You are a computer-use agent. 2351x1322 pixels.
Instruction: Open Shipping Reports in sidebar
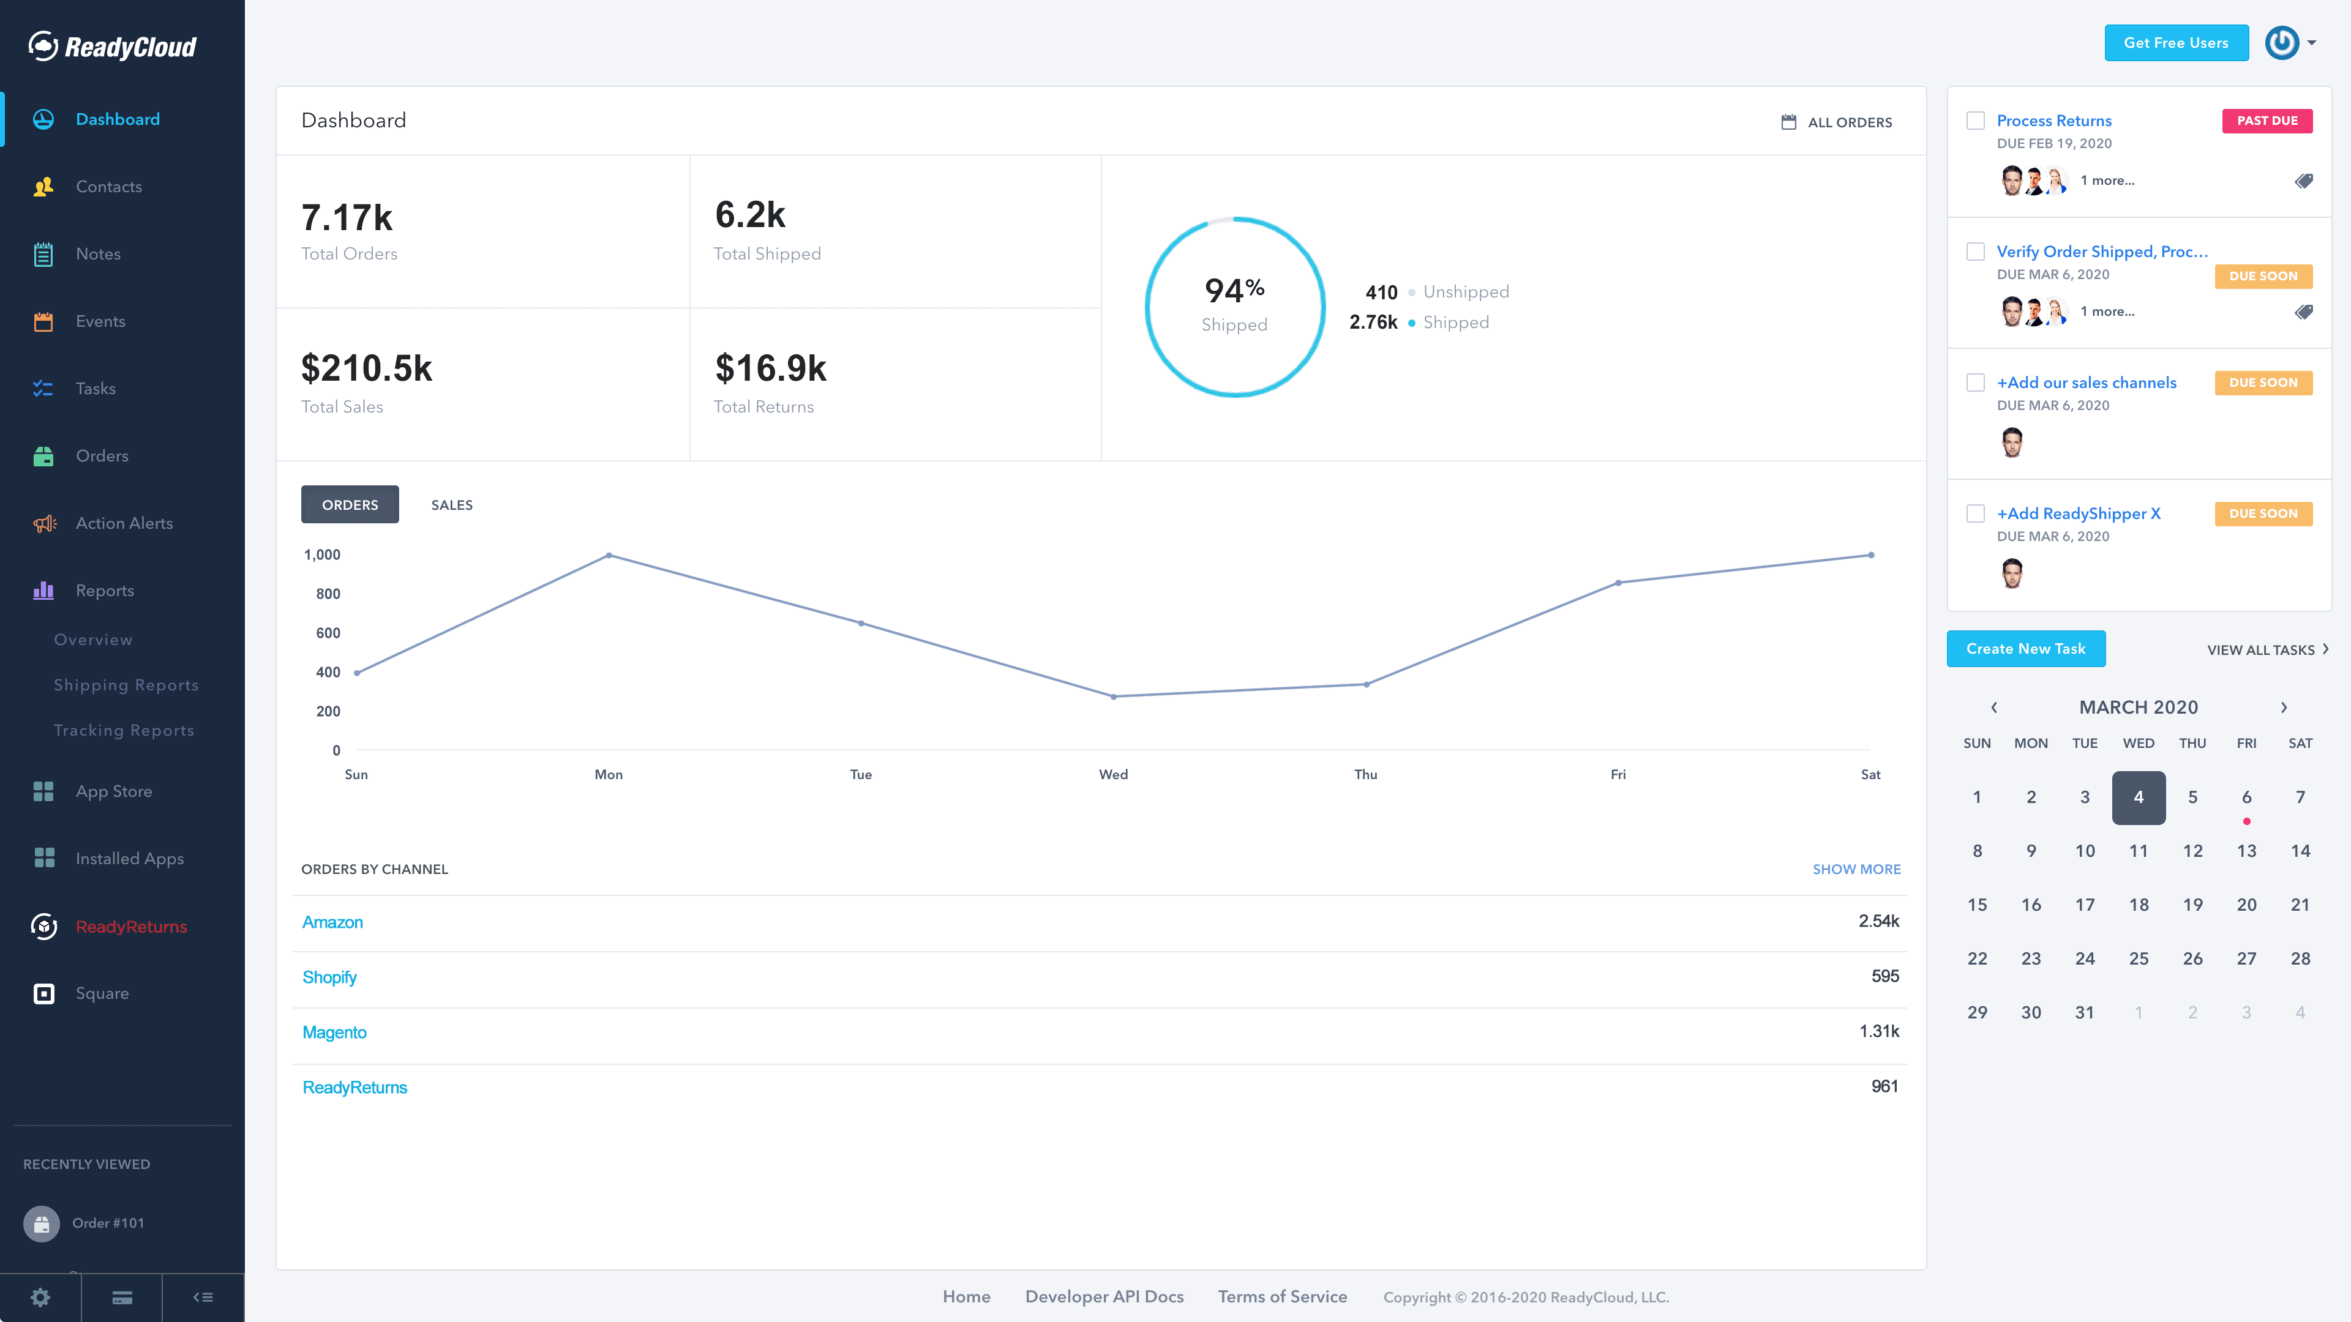pos(126,685)
